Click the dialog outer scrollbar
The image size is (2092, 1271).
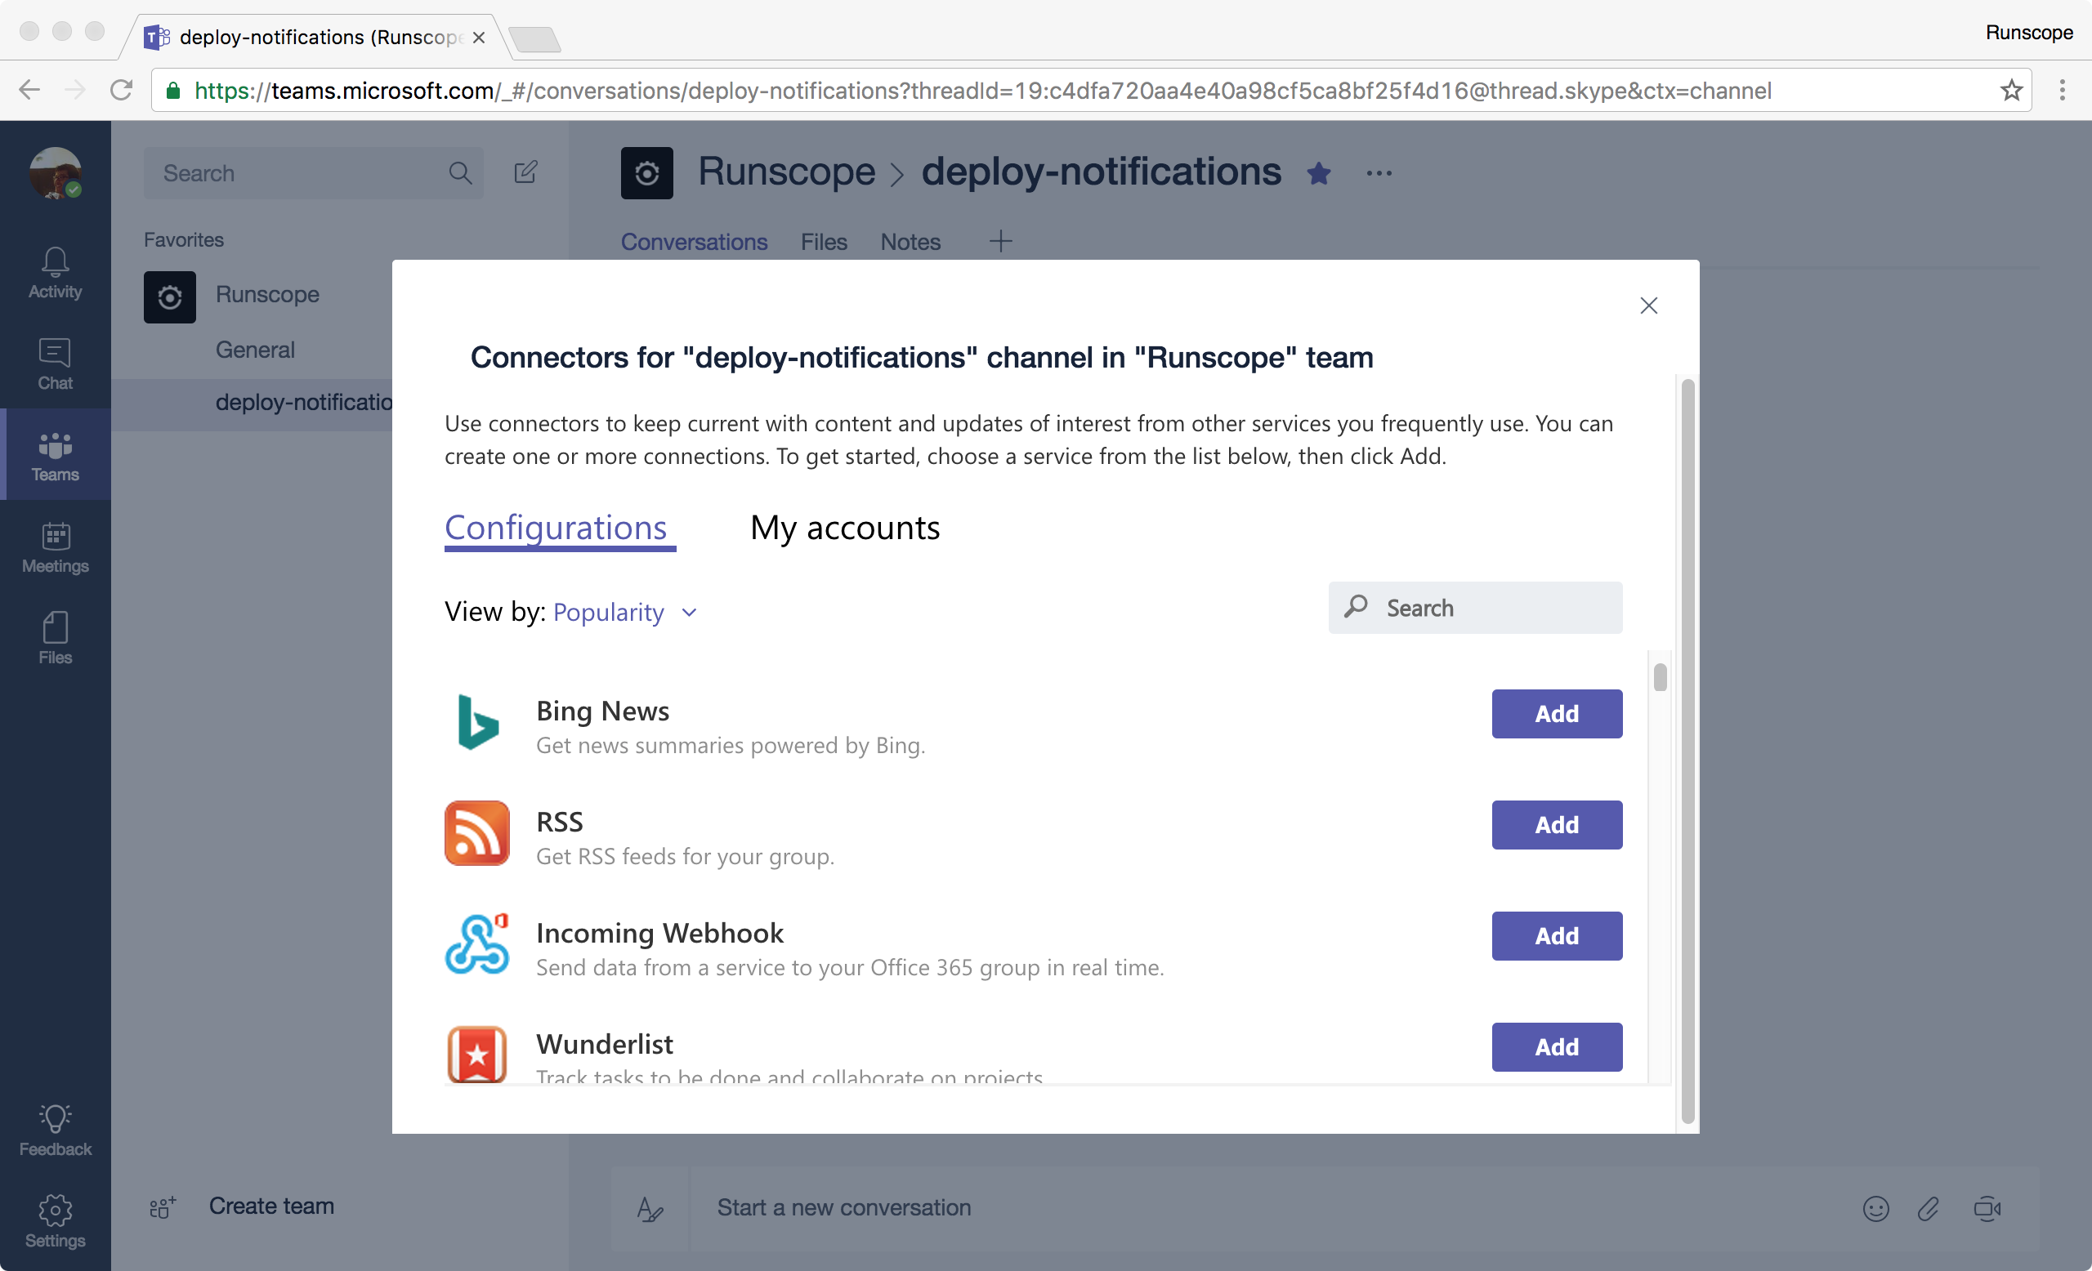coord(1687,751)
